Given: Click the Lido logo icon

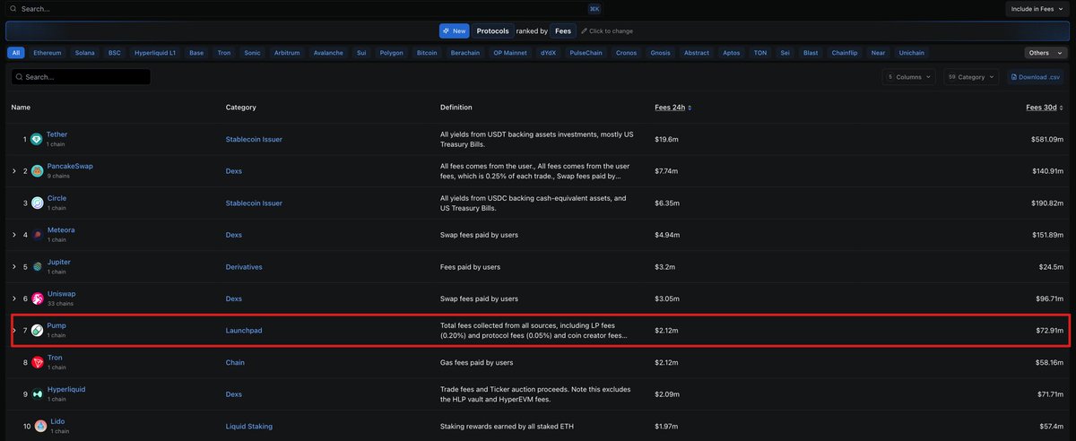Looking at the screenshot, I should click(40, 426).
